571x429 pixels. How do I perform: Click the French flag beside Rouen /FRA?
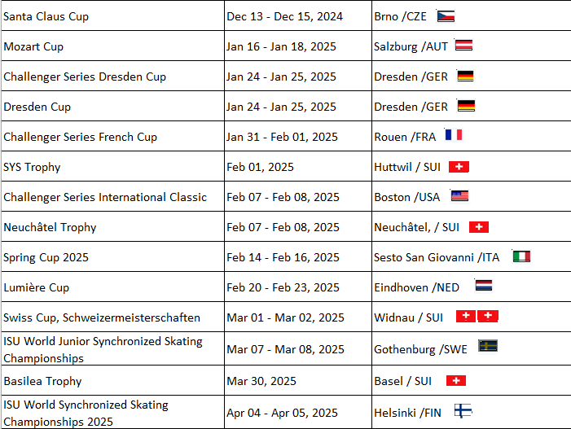click(454, 135)
